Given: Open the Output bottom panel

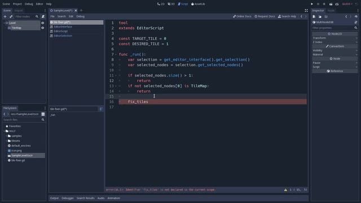Looking at the screenshot, I should pos(54,198).
